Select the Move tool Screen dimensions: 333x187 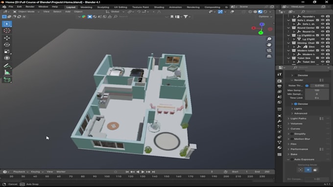coord(7,38)
